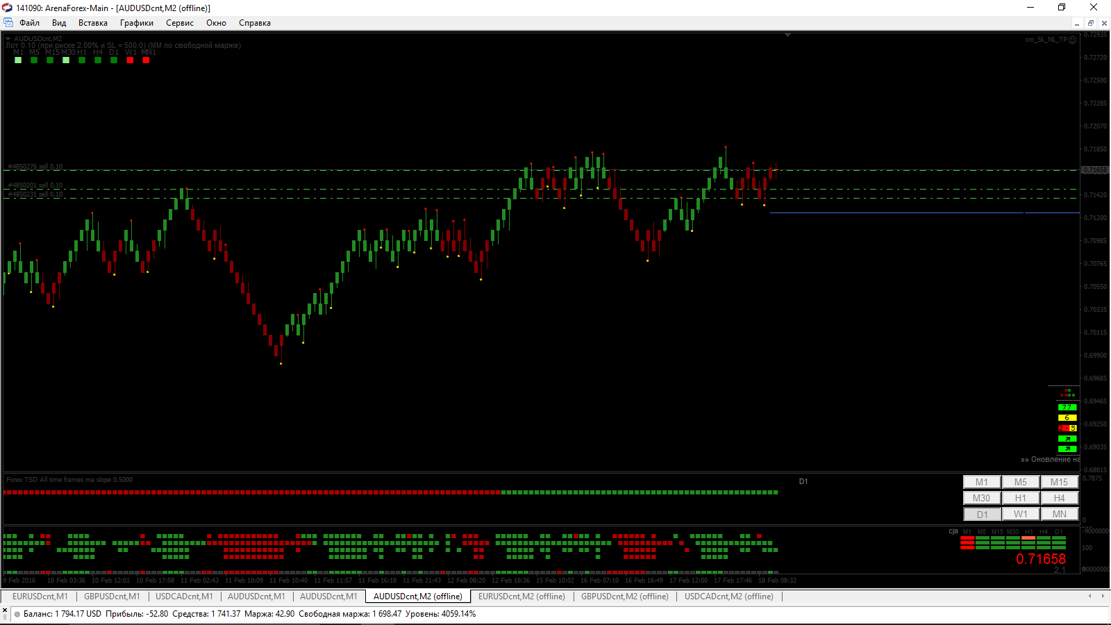The width and height of the screenshot is (1111, 625).
Task: Open the Сервис menu
Action: (x=180, y=23)
